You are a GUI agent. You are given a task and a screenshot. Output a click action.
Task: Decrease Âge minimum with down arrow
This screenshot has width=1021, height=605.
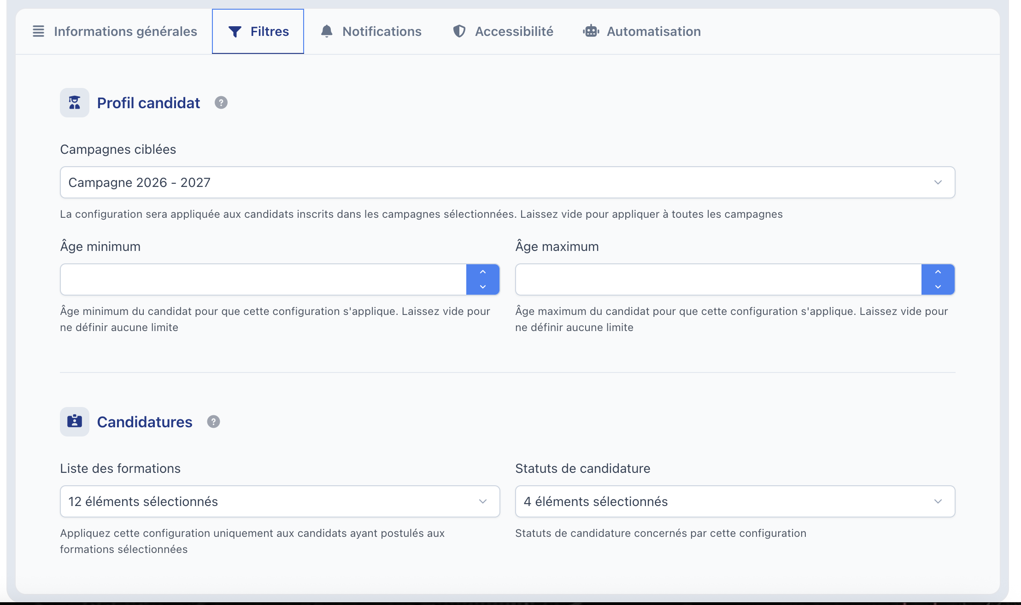pyautogui.click(x=483, y=287)
